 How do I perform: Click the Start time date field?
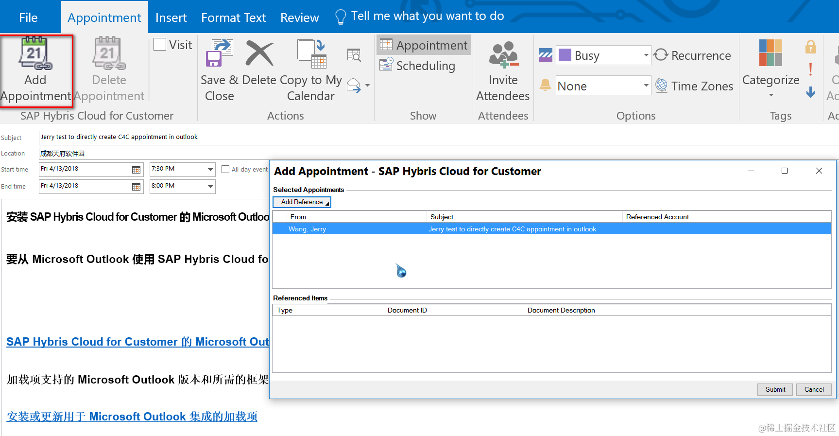[91, 170]
